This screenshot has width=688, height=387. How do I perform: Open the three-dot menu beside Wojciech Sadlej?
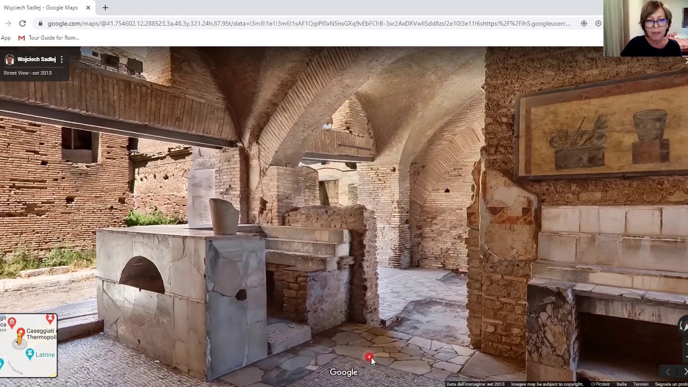point(61,60)
